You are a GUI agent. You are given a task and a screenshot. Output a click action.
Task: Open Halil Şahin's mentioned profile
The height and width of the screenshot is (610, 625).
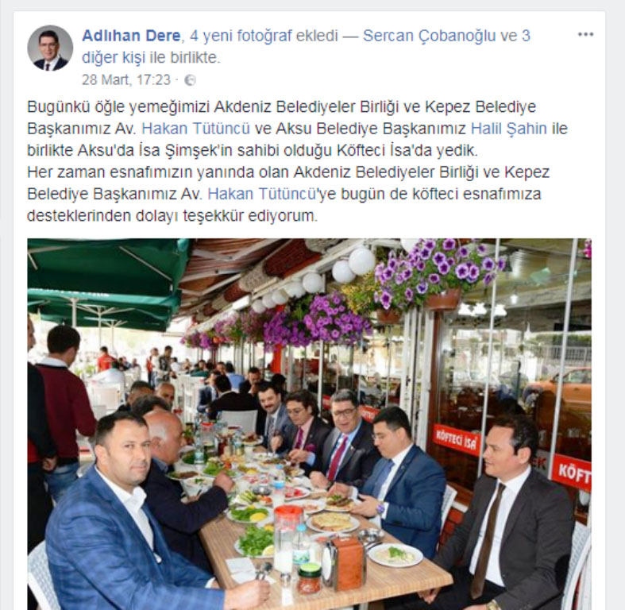click(x=508, y=129)
